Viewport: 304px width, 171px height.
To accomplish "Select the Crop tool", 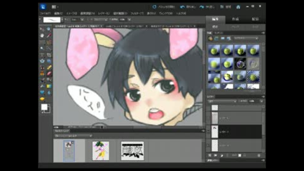I will coord(49,55).
